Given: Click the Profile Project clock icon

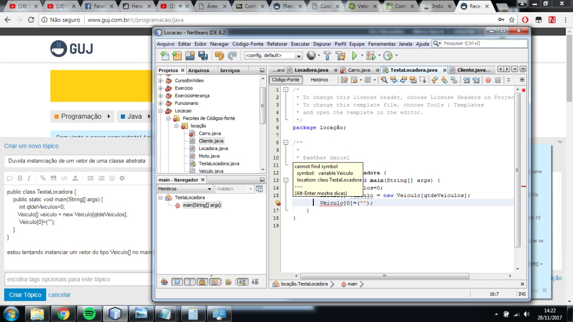Looking at the screenshot, I should pos(388,56).
